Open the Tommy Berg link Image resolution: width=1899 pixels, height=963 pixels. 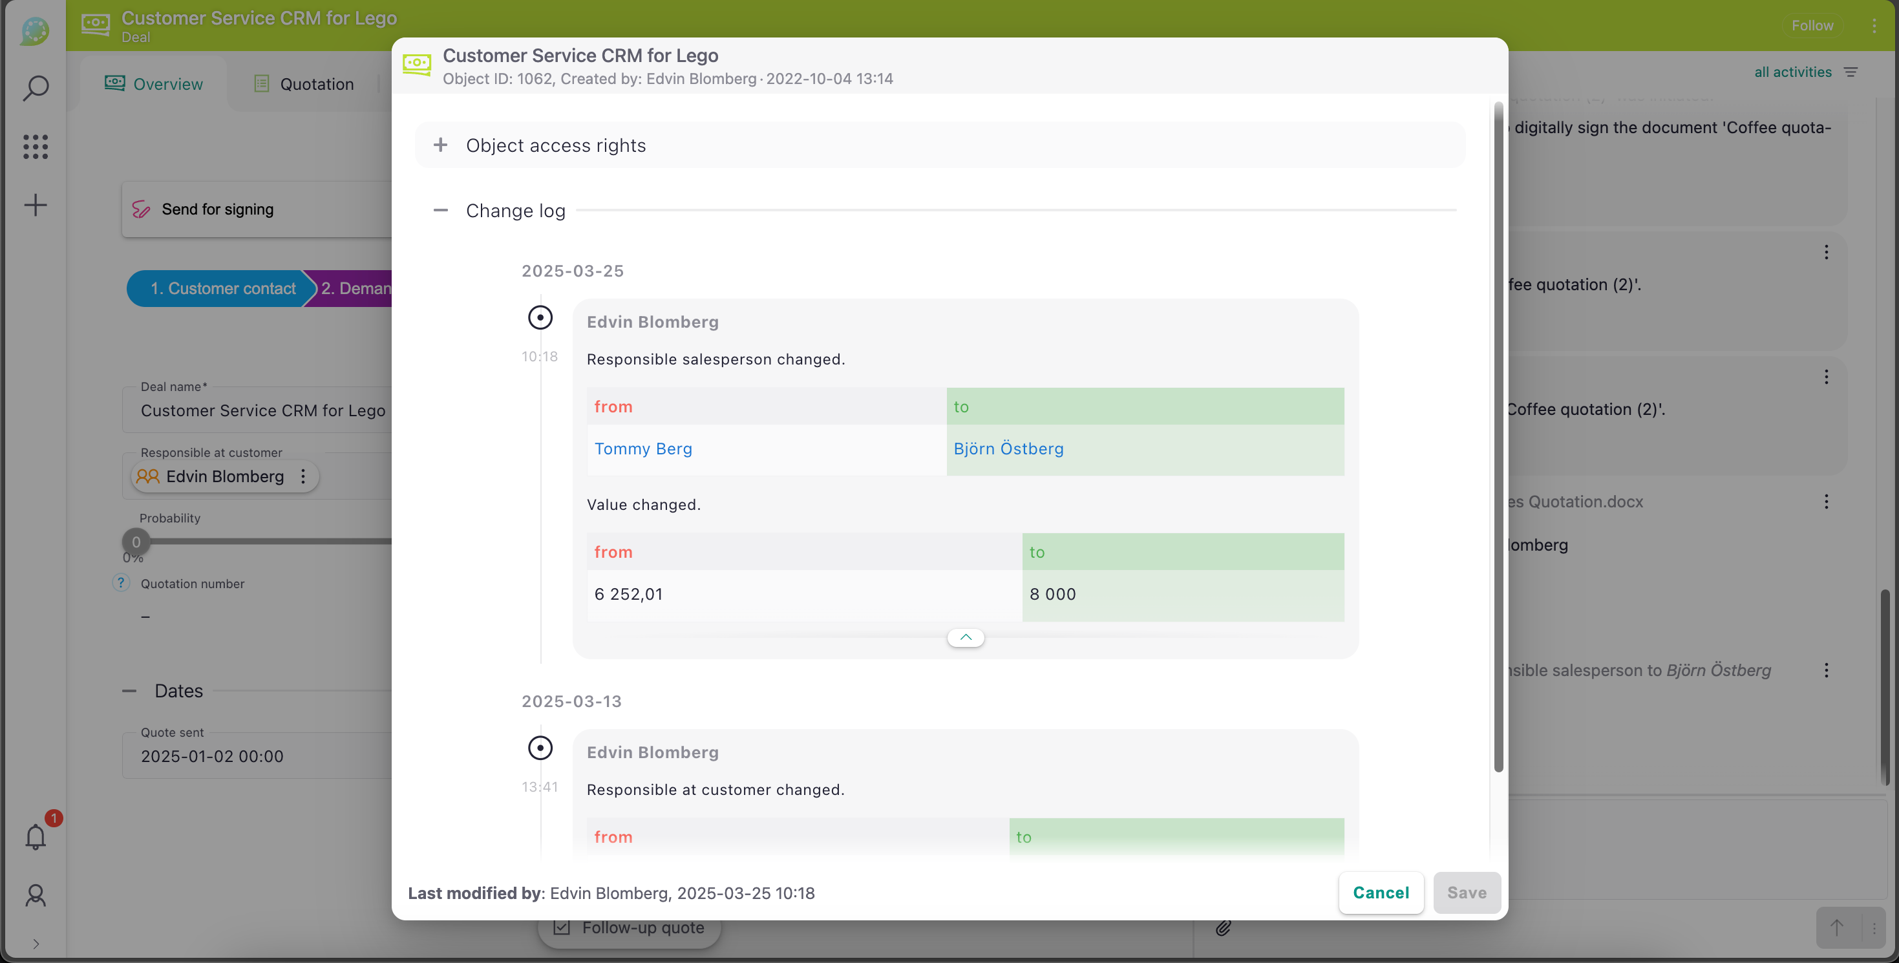(x=643, y=449)
